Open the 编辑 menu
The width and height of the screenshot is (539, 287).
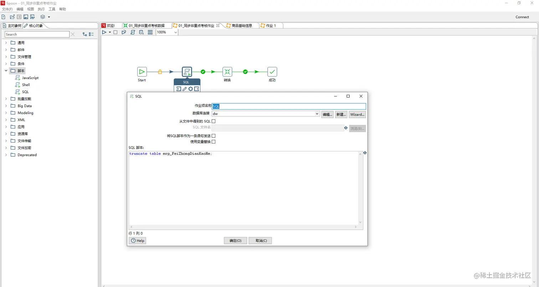[20, 9]
